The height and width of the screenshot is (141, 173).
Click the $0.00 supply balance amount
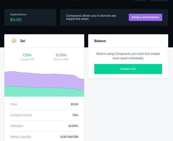click(16, 20)
